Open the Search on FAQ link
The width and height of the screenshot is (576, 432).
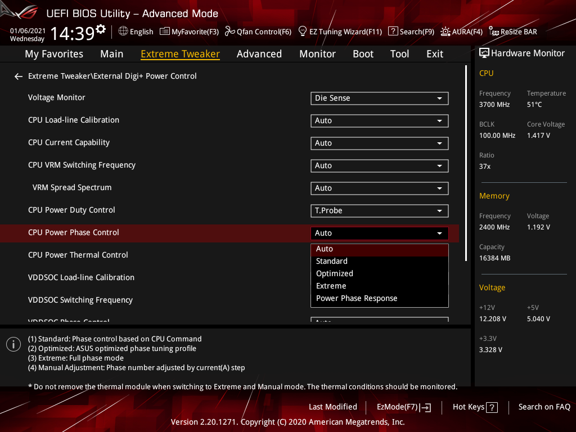coord(544,407)
